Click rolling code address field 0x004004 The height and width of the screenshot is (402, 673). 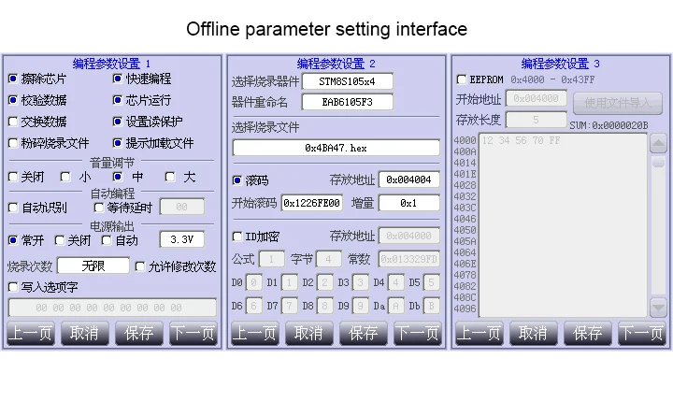coord(409,179)
